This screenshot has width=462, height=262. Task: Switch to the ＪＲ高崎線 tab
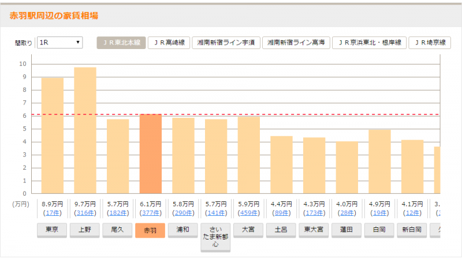point(169,43)
